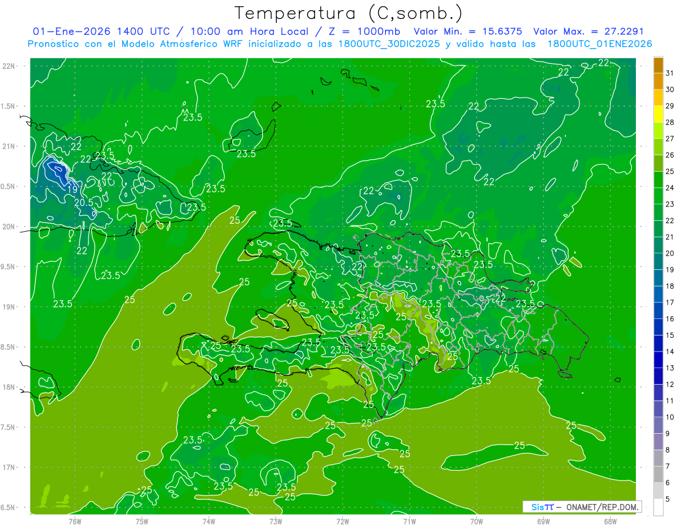Image resolution: width=685 pixels, height=529 pixels.
Task: Click the '19' contour label beside the blue cold spot
Action: coord(72,189)
